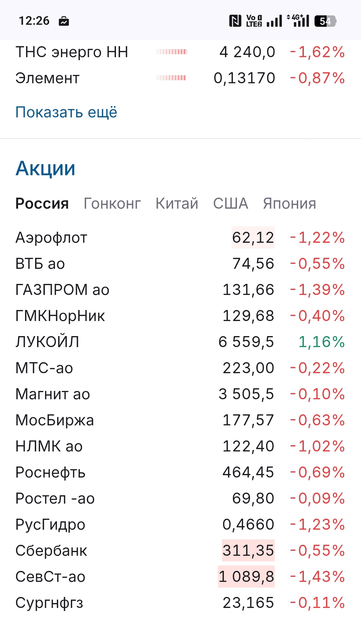361x624 pixels.
Task: Open the Акции section heading
Action: tap(45, 168)
